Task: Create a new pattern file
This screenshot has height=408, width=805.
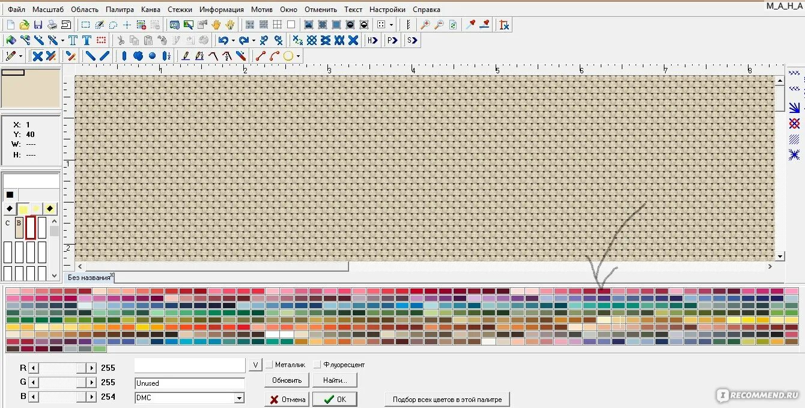Action: point(10,25)
